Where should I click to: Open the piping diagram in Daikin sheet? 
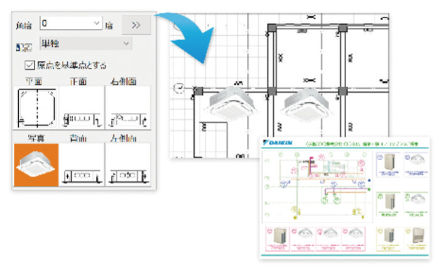317,186
